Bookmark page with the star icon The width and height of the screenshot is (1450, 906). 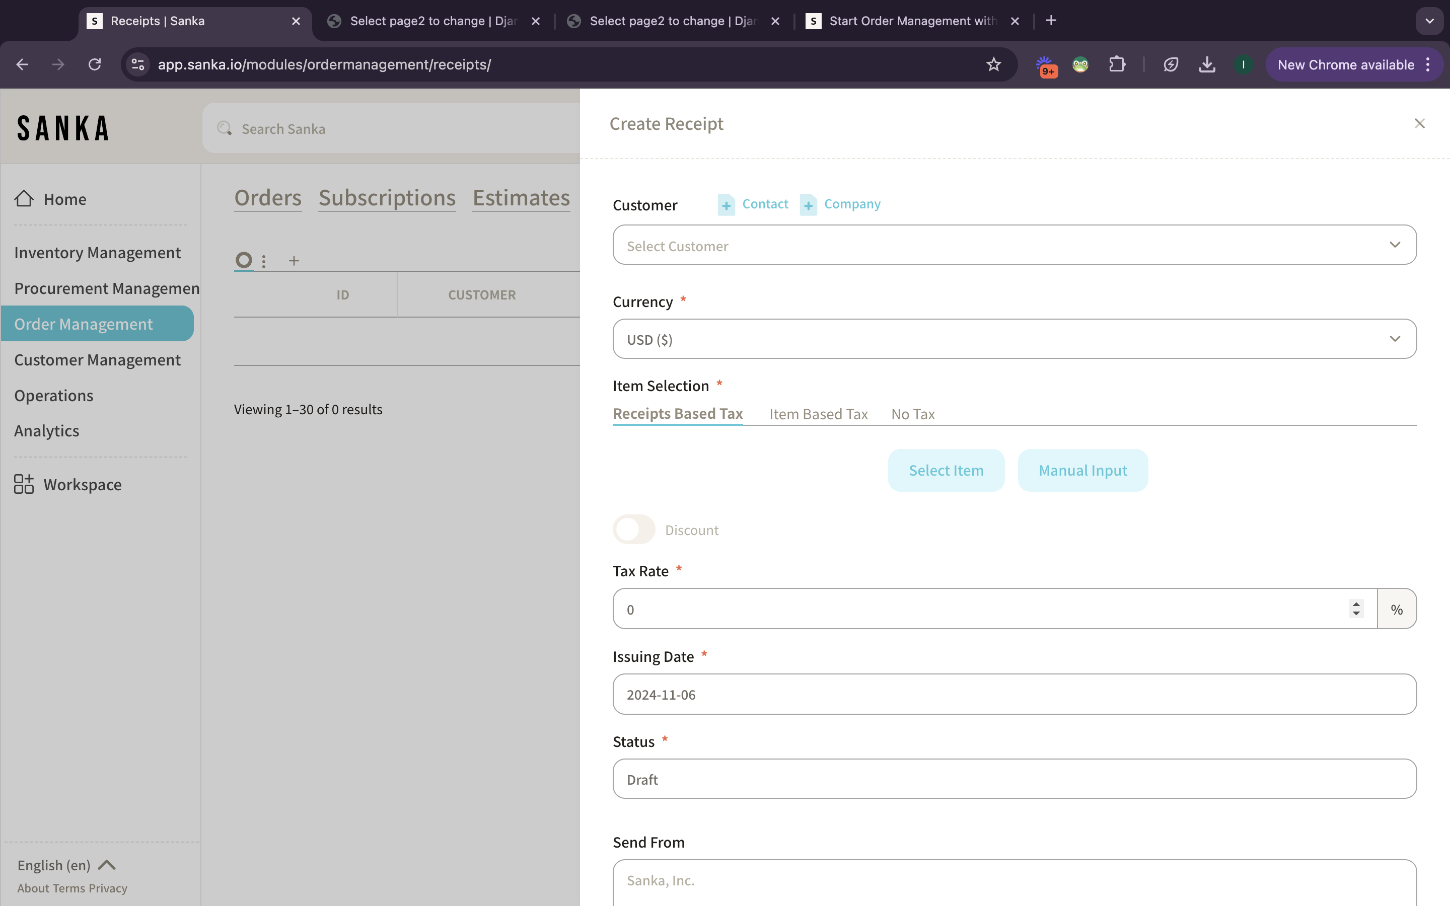[993, 65]
